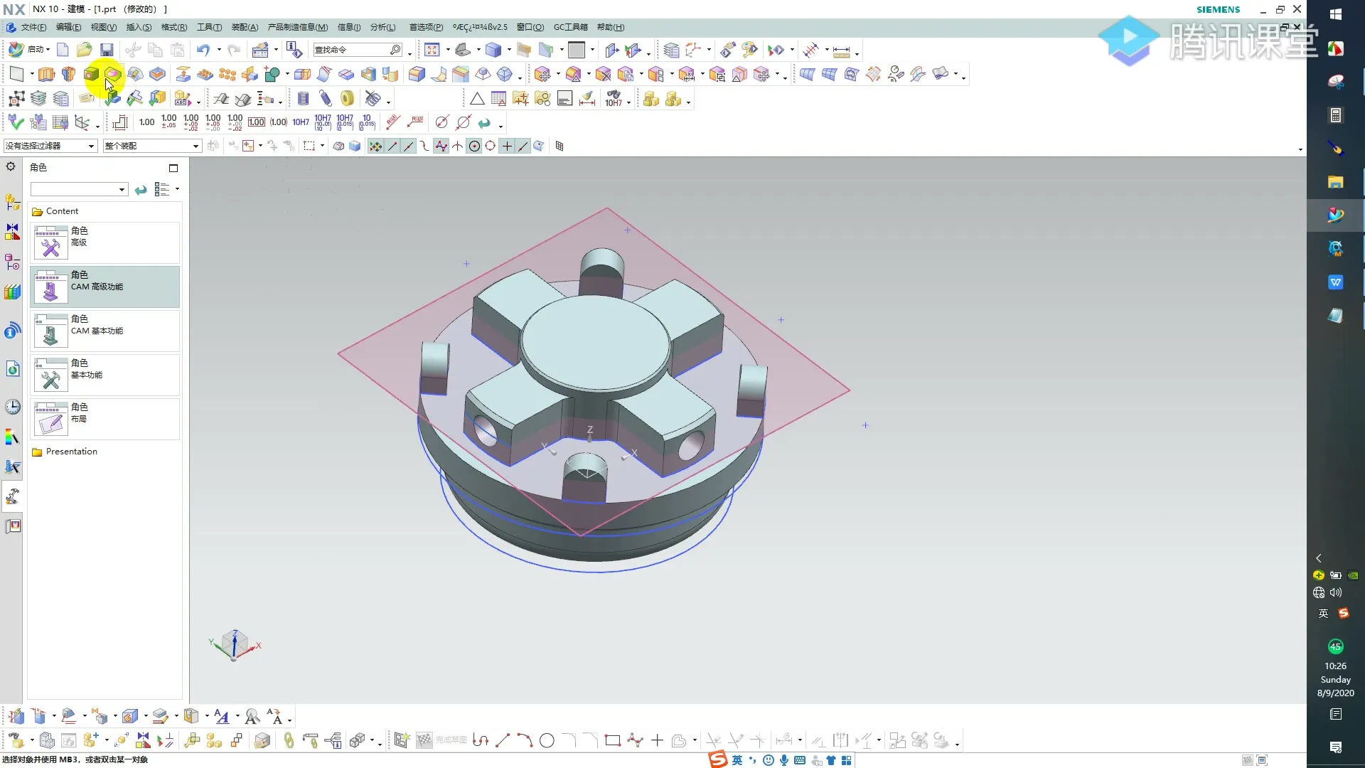
Task: Switch Sogou input from 英 to Chinese
Action: (1323, 612)
